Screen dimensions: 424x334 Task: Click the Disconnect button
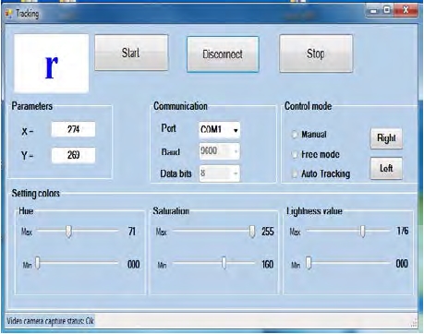(223, 54)
